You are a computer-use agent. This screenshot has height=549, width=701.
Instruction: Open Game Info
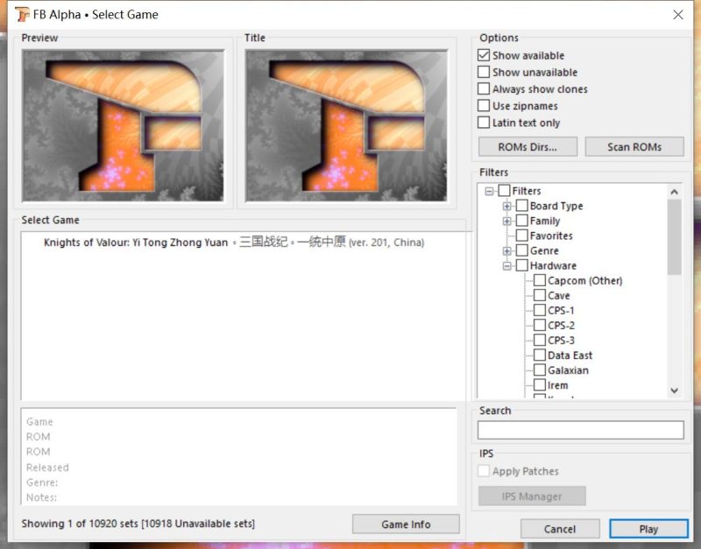point(406,524)
